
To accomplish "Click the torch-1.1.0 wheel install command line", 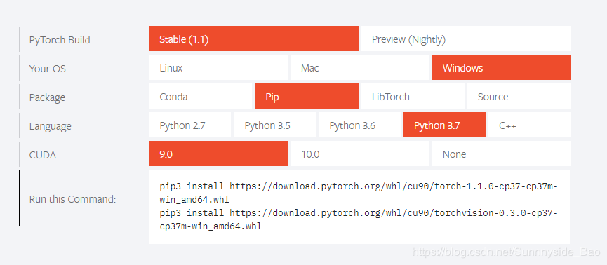I will (359, 193).
